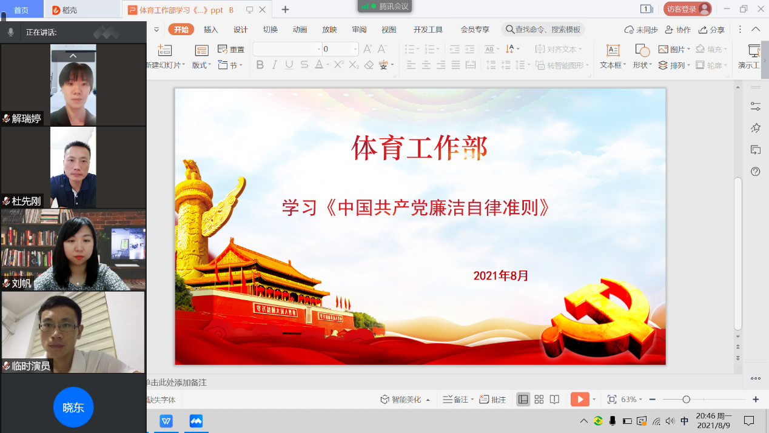Viewport: 769px width, 433px height.
Task: Click the guest login (访客登录) button
Action: tap(687, 9)
